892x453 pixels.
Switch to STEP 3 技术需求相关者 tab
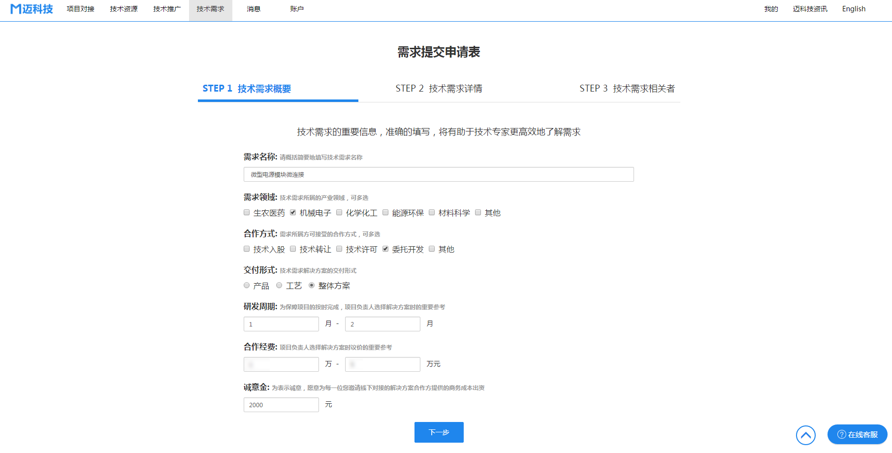(x=627, y=89)
